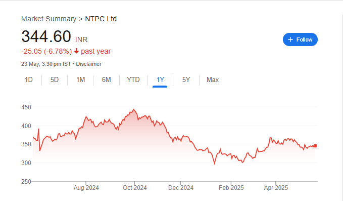Click the 23 May, 3:30 pm IST timestamp
Image resolution: width=343 pixels, height=201 pixels.
46,64
